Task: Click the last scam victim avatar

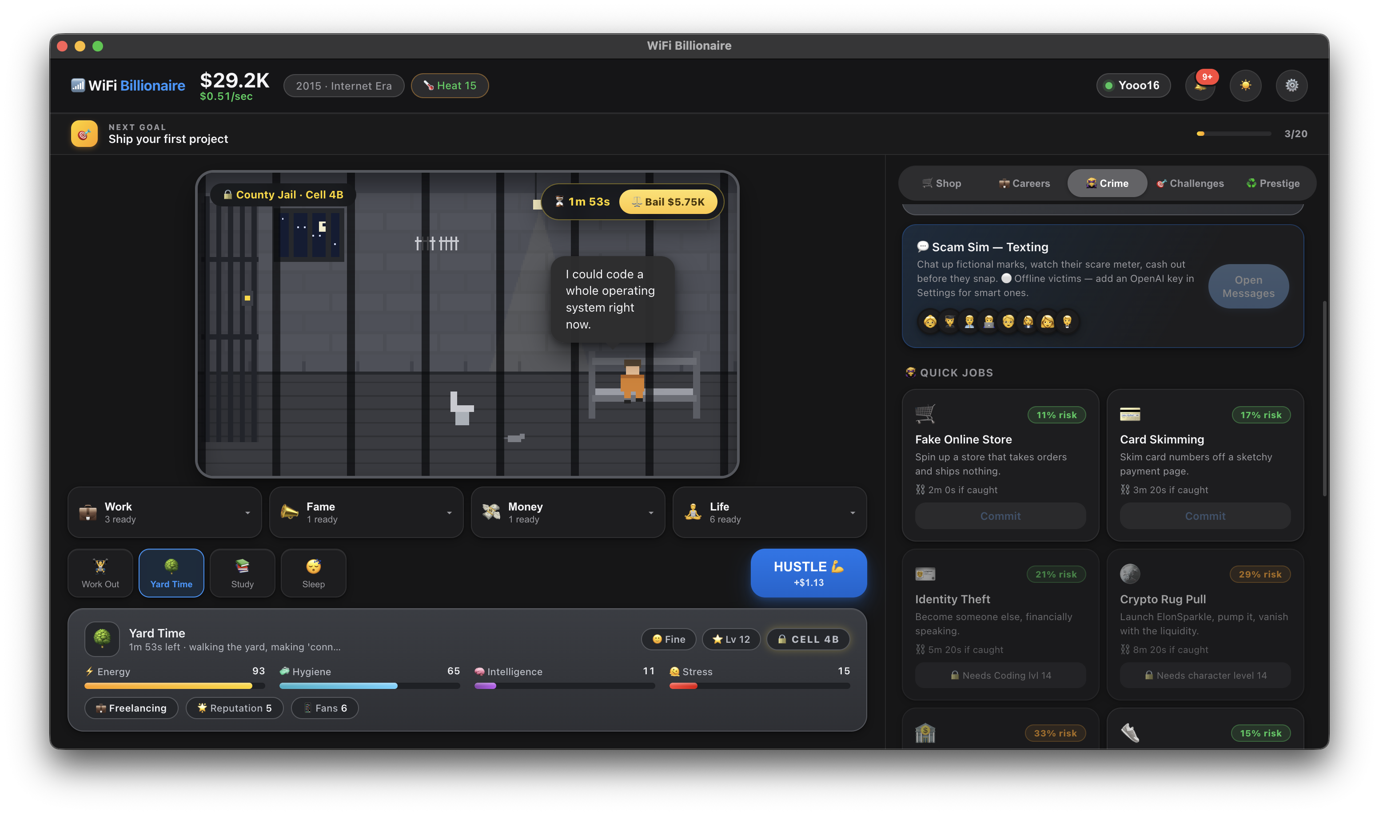Action: [1067, 321]
